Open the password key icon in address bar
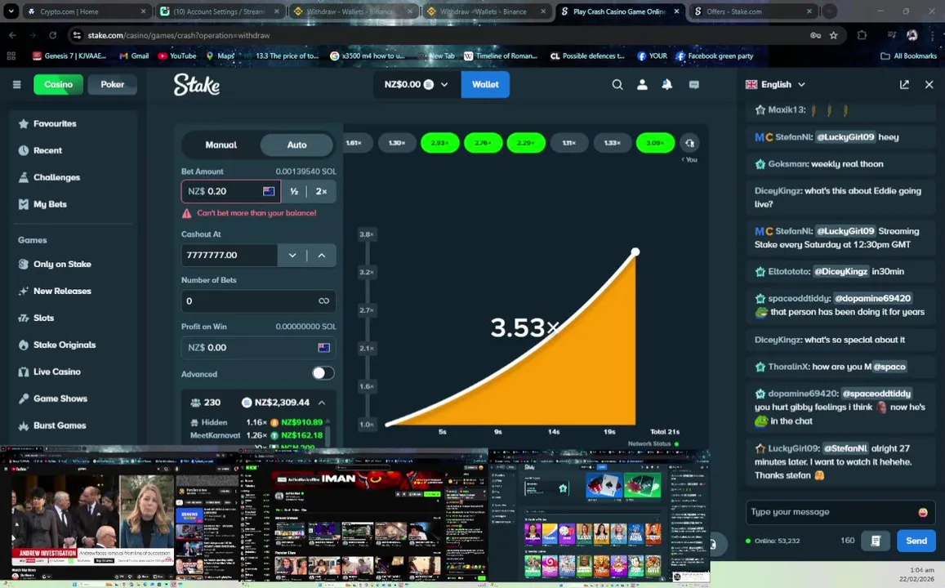 (x=815, y=36)
